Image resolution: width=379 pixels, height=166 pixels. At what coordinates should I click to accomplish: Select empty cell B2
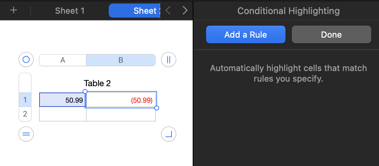coord(121,114)
